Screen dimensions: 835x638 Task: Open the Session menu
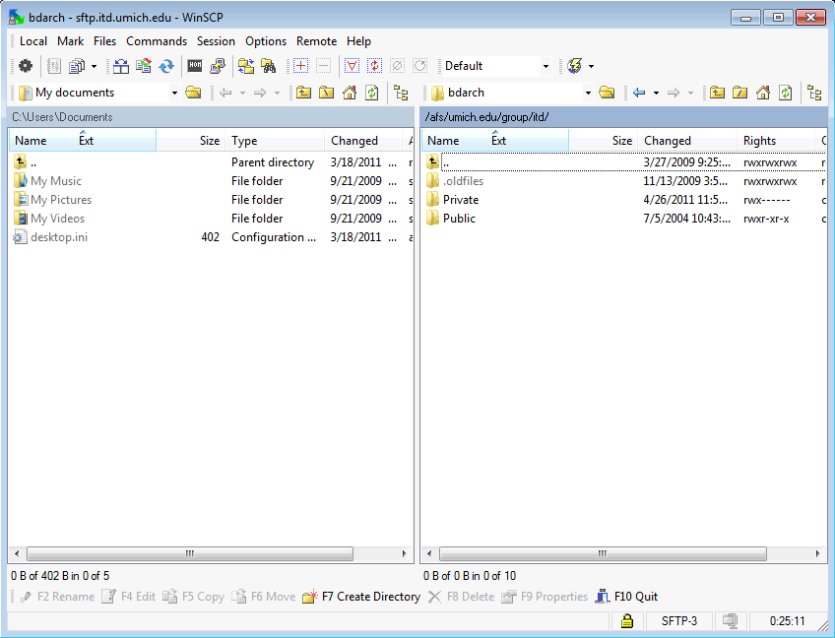216,41
